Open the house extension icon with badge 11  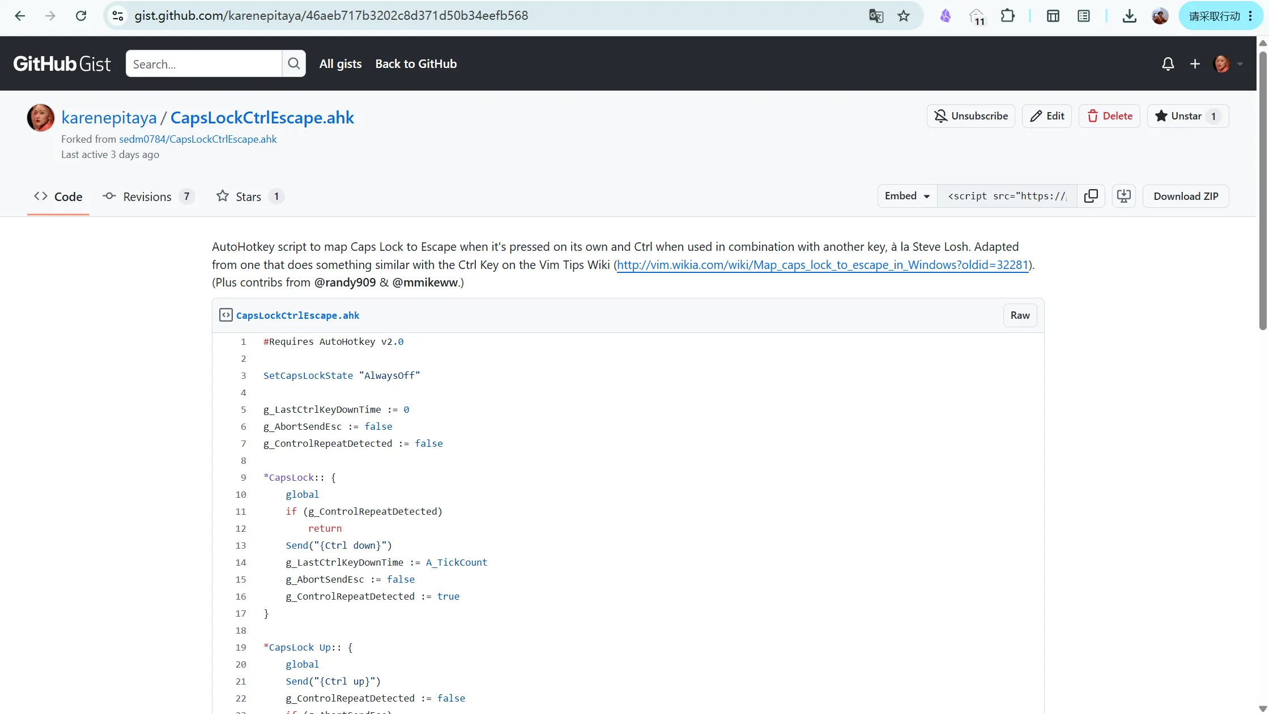977,17
